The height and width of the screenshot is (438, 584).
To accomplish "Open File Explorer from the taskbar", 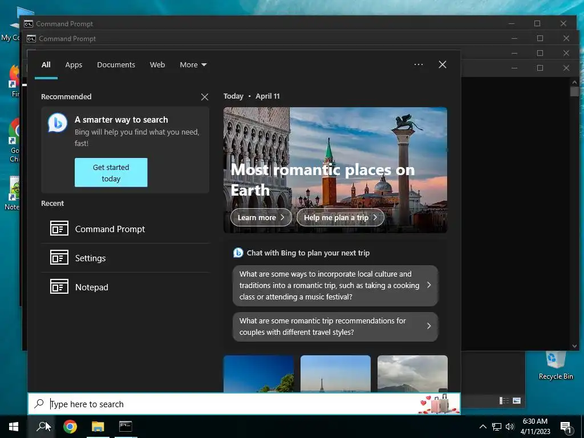I will point(98,427).
